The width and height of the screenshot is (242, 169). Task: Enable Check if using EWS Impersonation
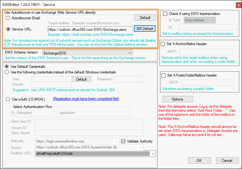coord(165,14)
